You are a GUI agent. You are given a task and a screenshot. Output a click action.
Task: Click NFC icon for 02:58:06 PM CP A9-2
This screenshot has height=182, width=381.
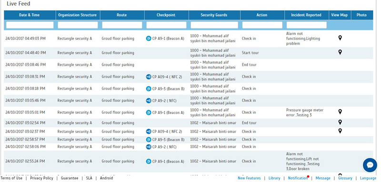click(149, 147)
